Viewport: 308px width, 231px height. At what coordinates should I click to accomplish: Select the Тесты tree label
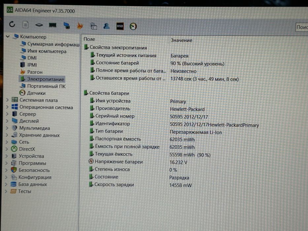tap(24, 191)
